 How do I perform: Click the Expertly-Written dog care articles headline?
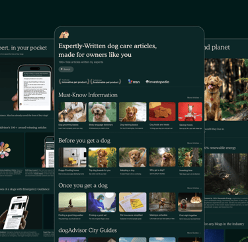click(x=108, y=50)
